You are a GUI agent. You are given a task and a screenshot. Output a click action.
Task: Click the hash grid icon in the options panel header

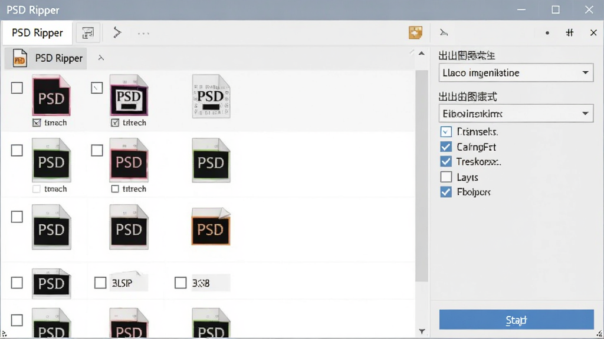click(570, 33)
